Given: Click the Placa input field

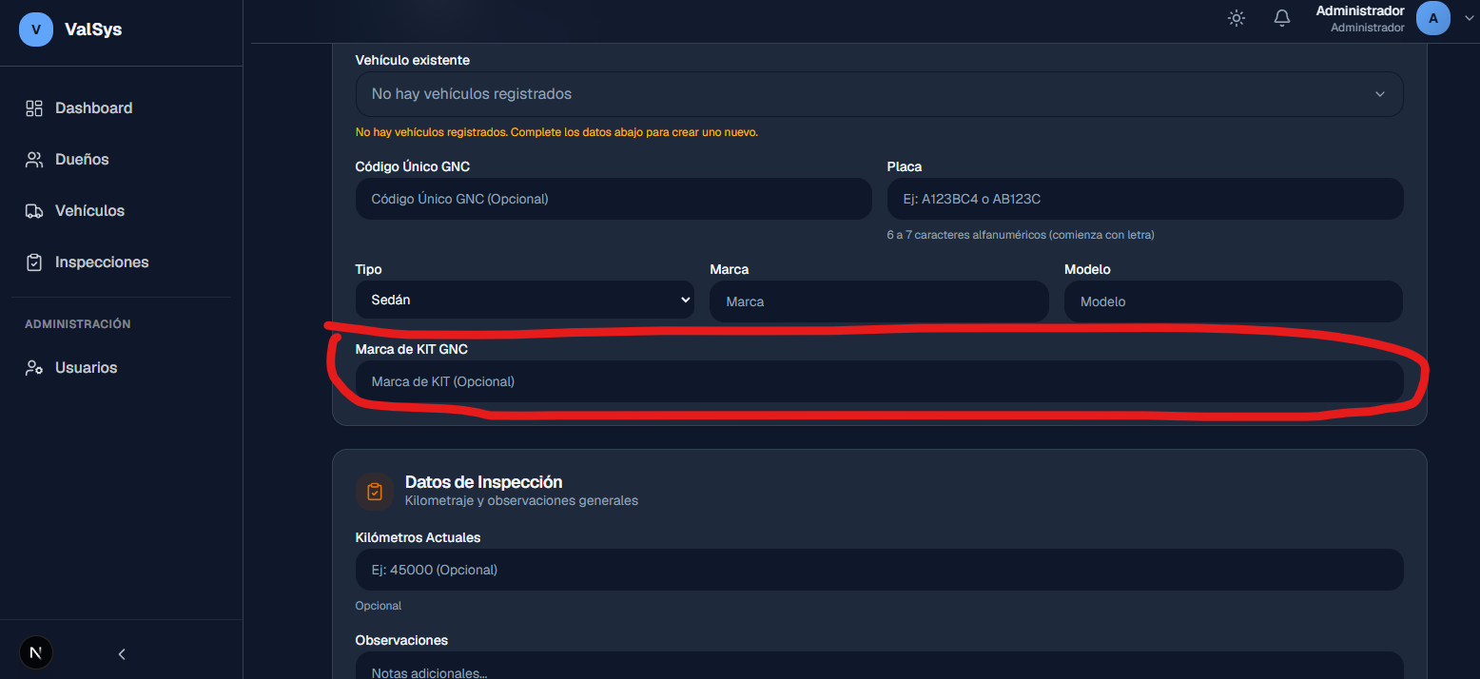Looking at the screenshot, I should coord(1145,199).
